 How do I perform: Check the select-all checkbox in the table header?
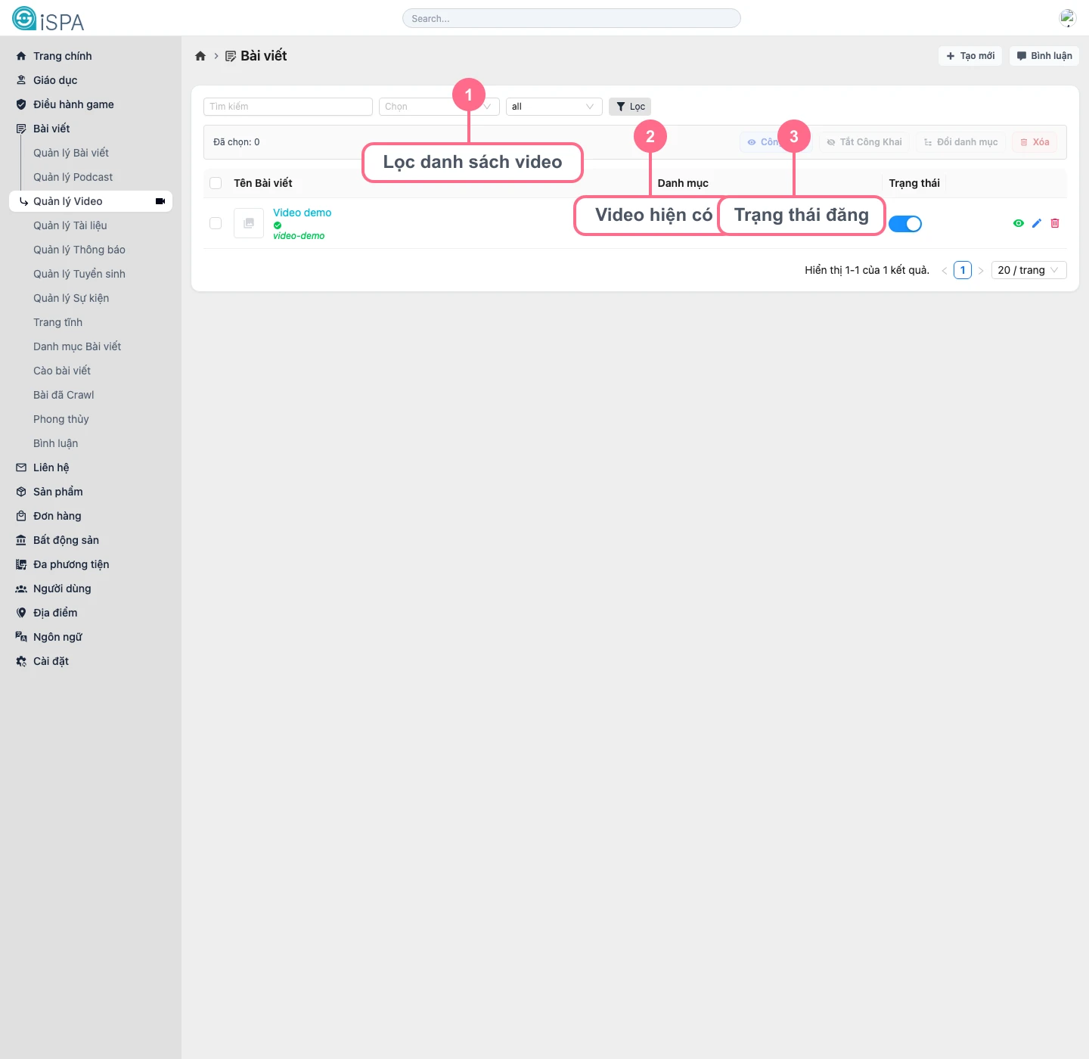pyautogui.click(x=216, y=183)
